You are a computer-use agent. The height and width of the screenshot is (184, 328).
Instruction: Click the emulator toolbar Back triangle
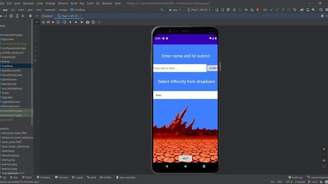[x=70, y=22]
